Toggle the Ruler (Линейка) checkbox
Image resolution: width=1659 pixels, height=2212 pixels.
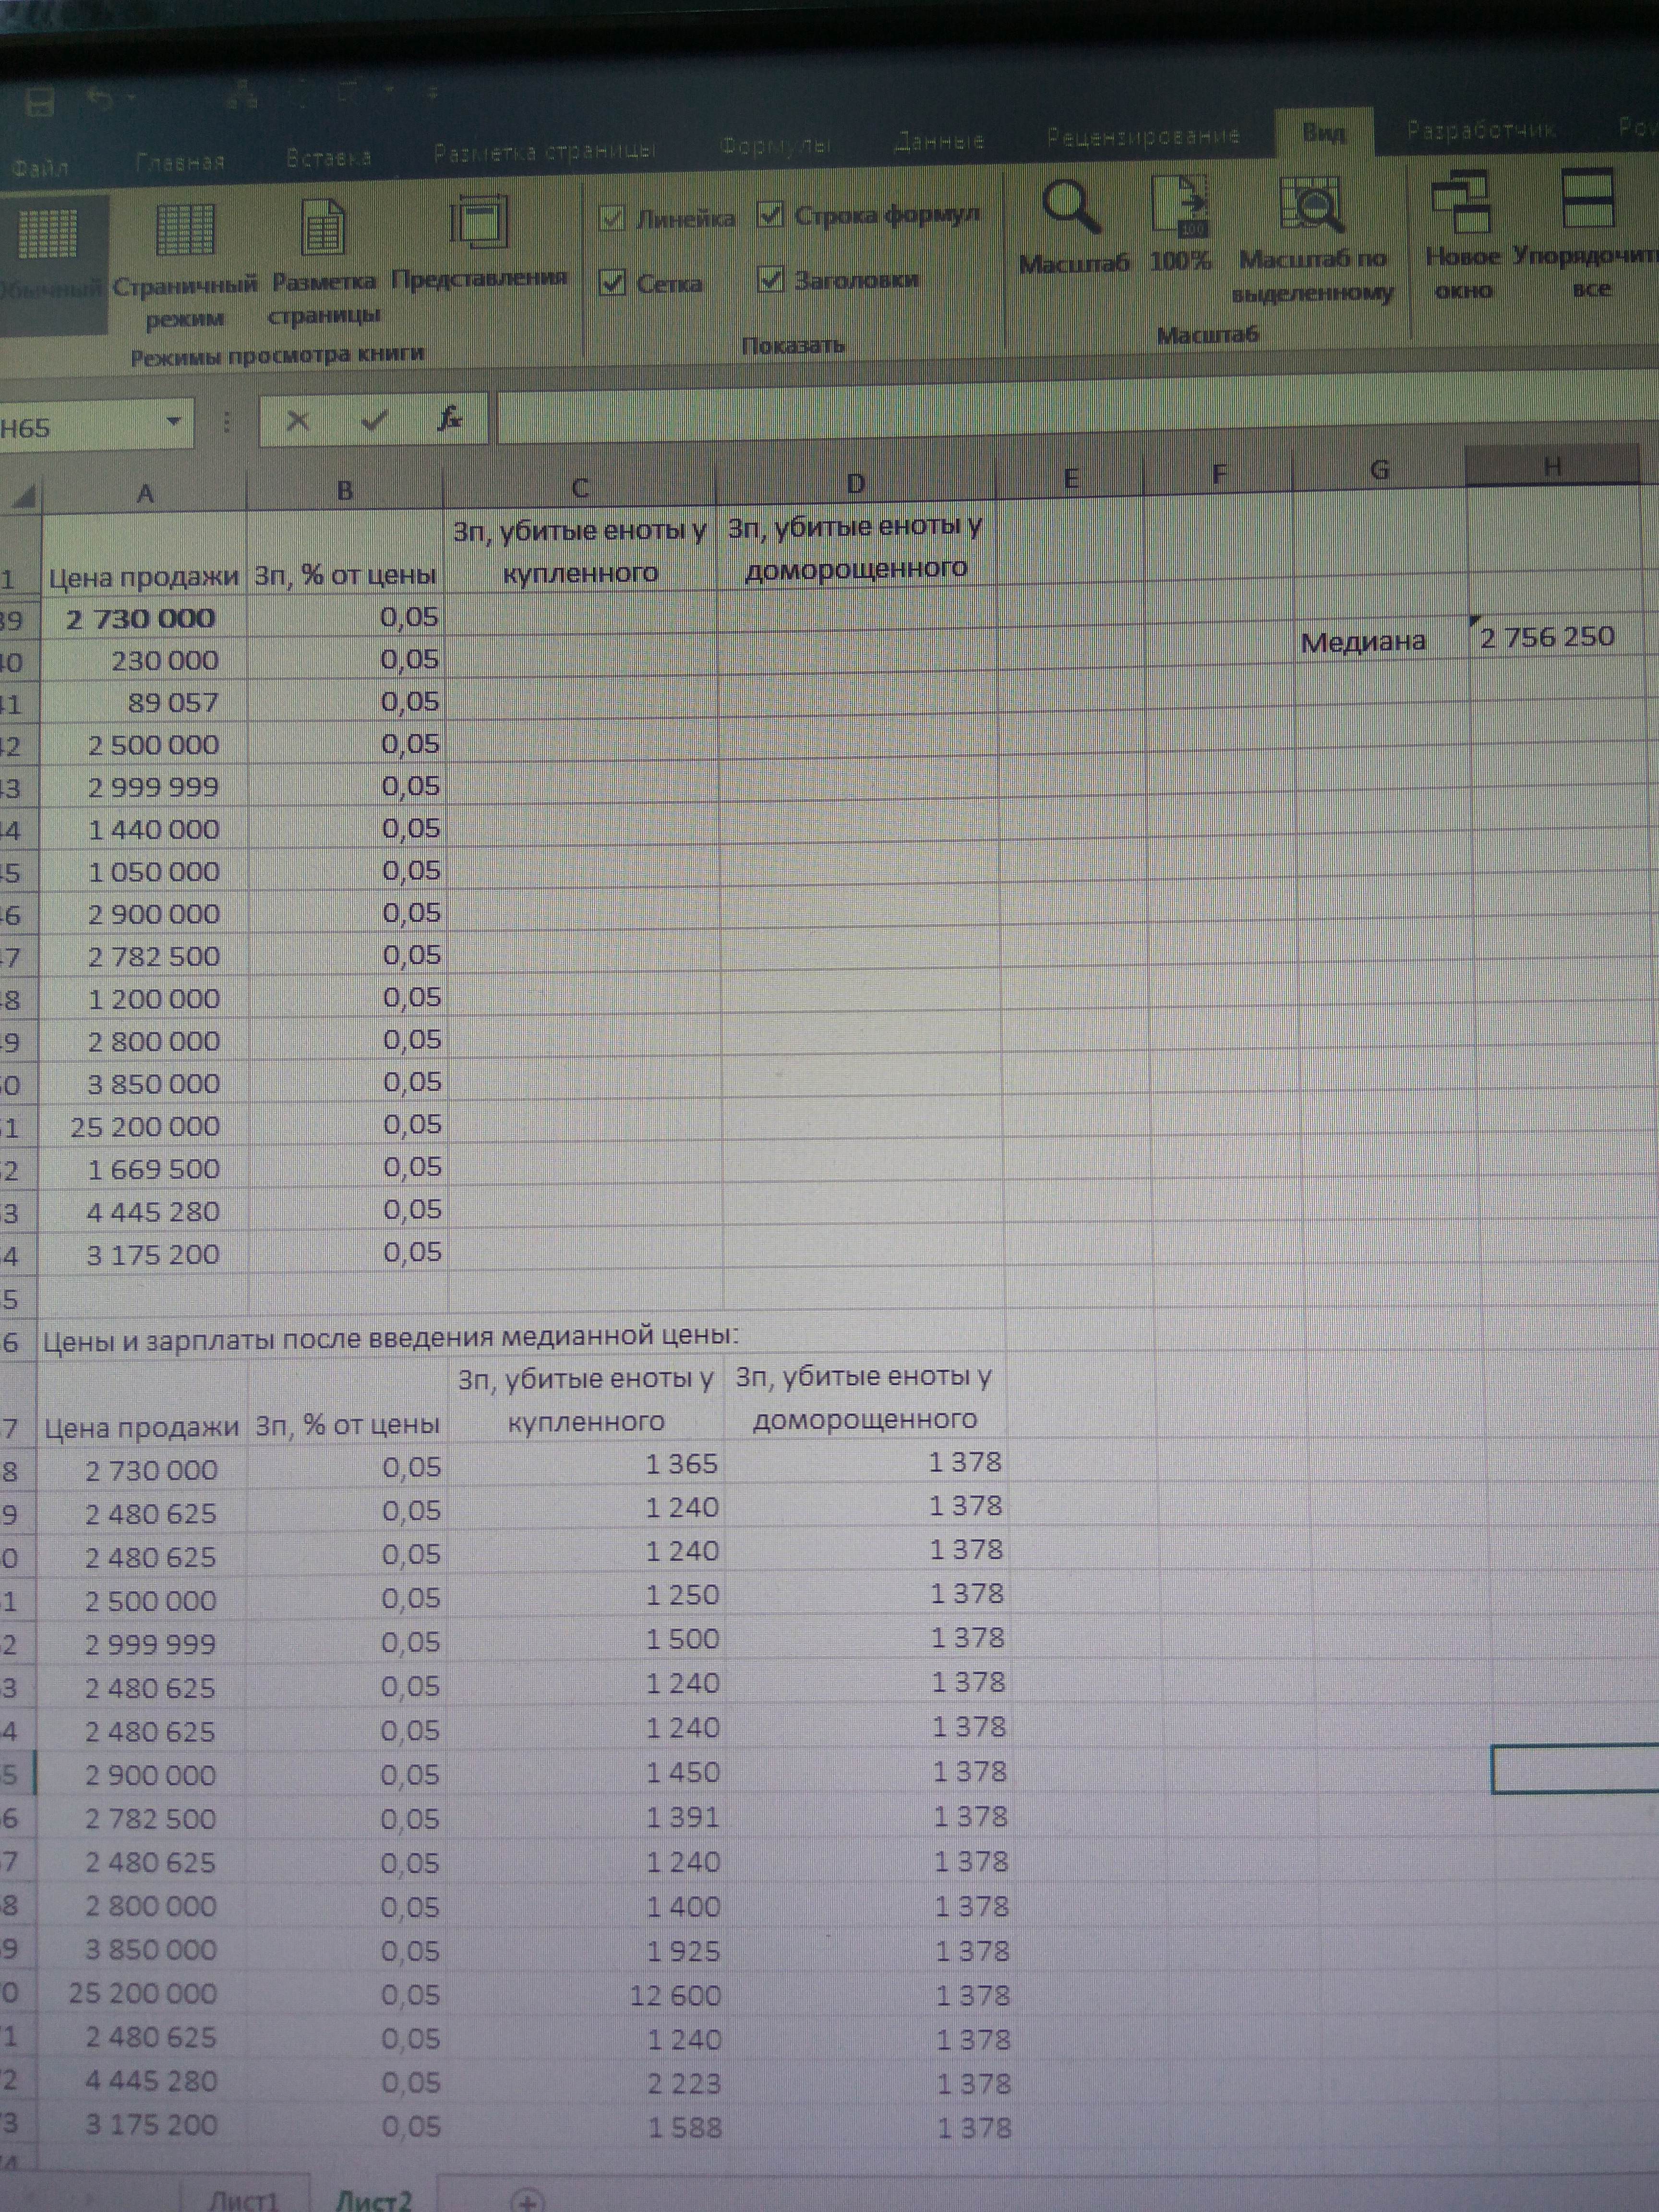pyautogui.click(x=612, y=218)
